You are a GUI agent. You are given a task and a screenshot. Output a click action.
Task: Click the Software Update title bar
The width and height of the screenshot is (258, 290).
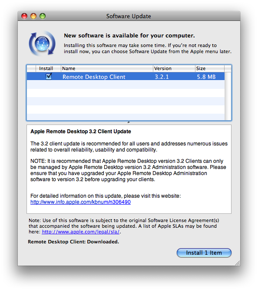(x=129, y=16)
